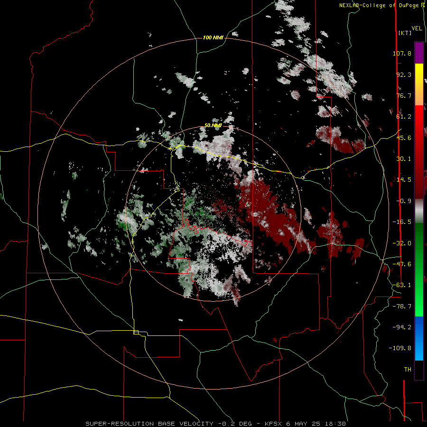Click the -32.0 legend value
The image size is (427, 427).
(x=402, y=243)
